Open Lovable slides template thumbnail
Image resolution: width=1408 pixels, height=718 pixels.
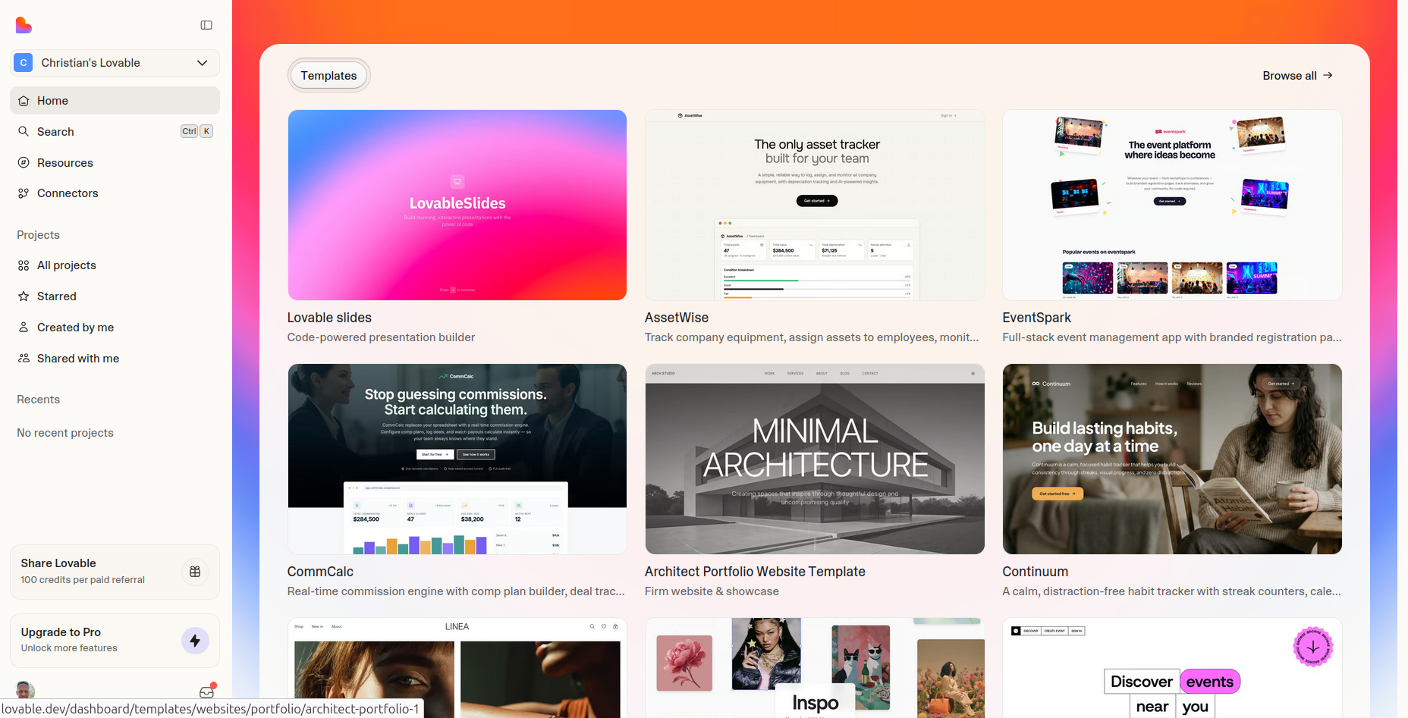457,205
